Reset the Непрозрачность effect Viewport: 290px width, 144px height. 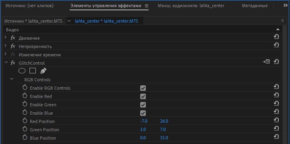pyautogui.click(x=276, y=45)
